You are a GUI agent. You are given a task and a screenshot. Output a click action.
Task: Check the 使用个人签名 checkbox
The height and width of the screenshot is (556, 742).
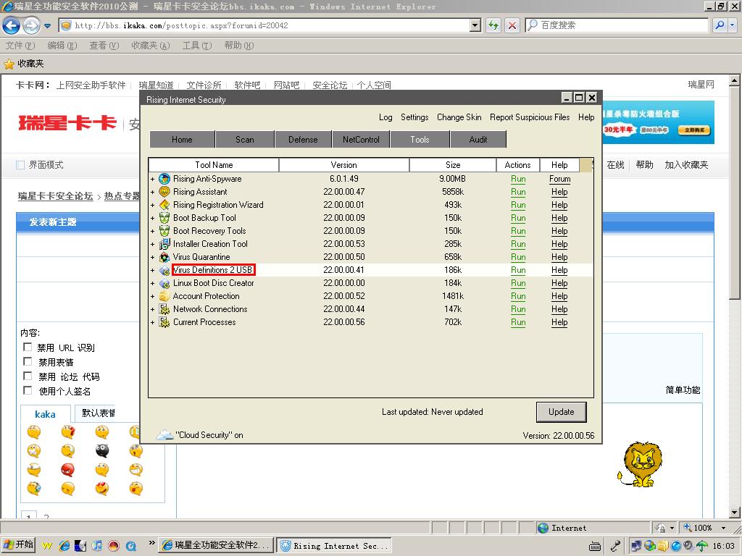(28, 390)
